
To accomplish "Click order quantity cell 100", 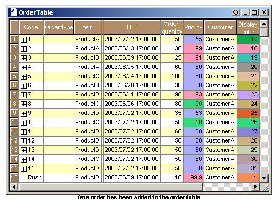I will tap(172, 76).
